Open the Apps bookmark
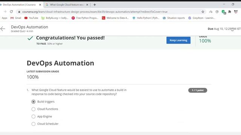The height and width of the screenshot is (135, 241). click(5, 18)
